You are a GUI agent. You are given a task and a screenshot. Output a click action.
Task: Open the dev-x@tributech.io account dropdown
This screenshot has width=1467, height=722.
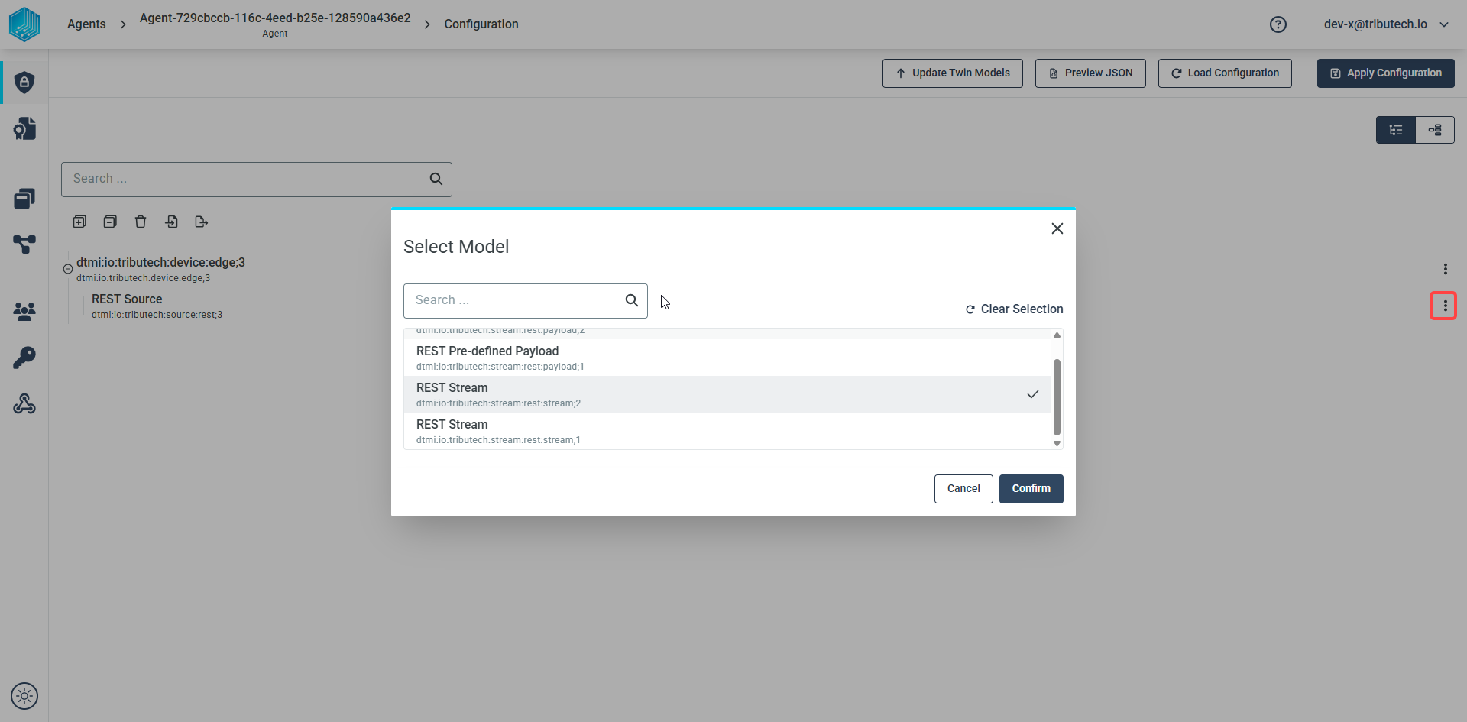pos(1386,24)
